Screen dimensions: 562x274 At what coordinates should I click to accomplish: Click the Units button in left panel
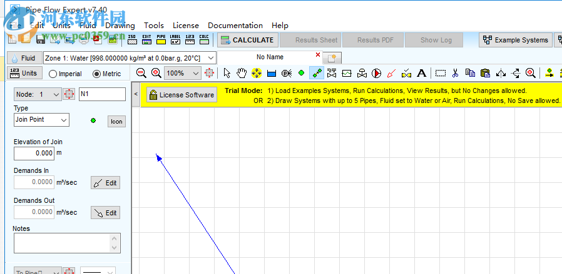(x=24, y=73)
